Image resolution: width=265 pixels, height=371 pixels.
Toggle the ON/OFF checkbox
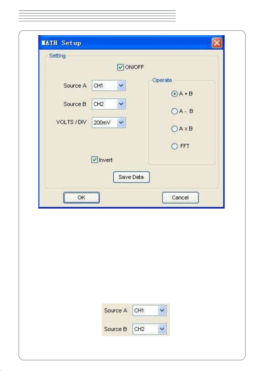pyautogui.click(x=120, y=67)
